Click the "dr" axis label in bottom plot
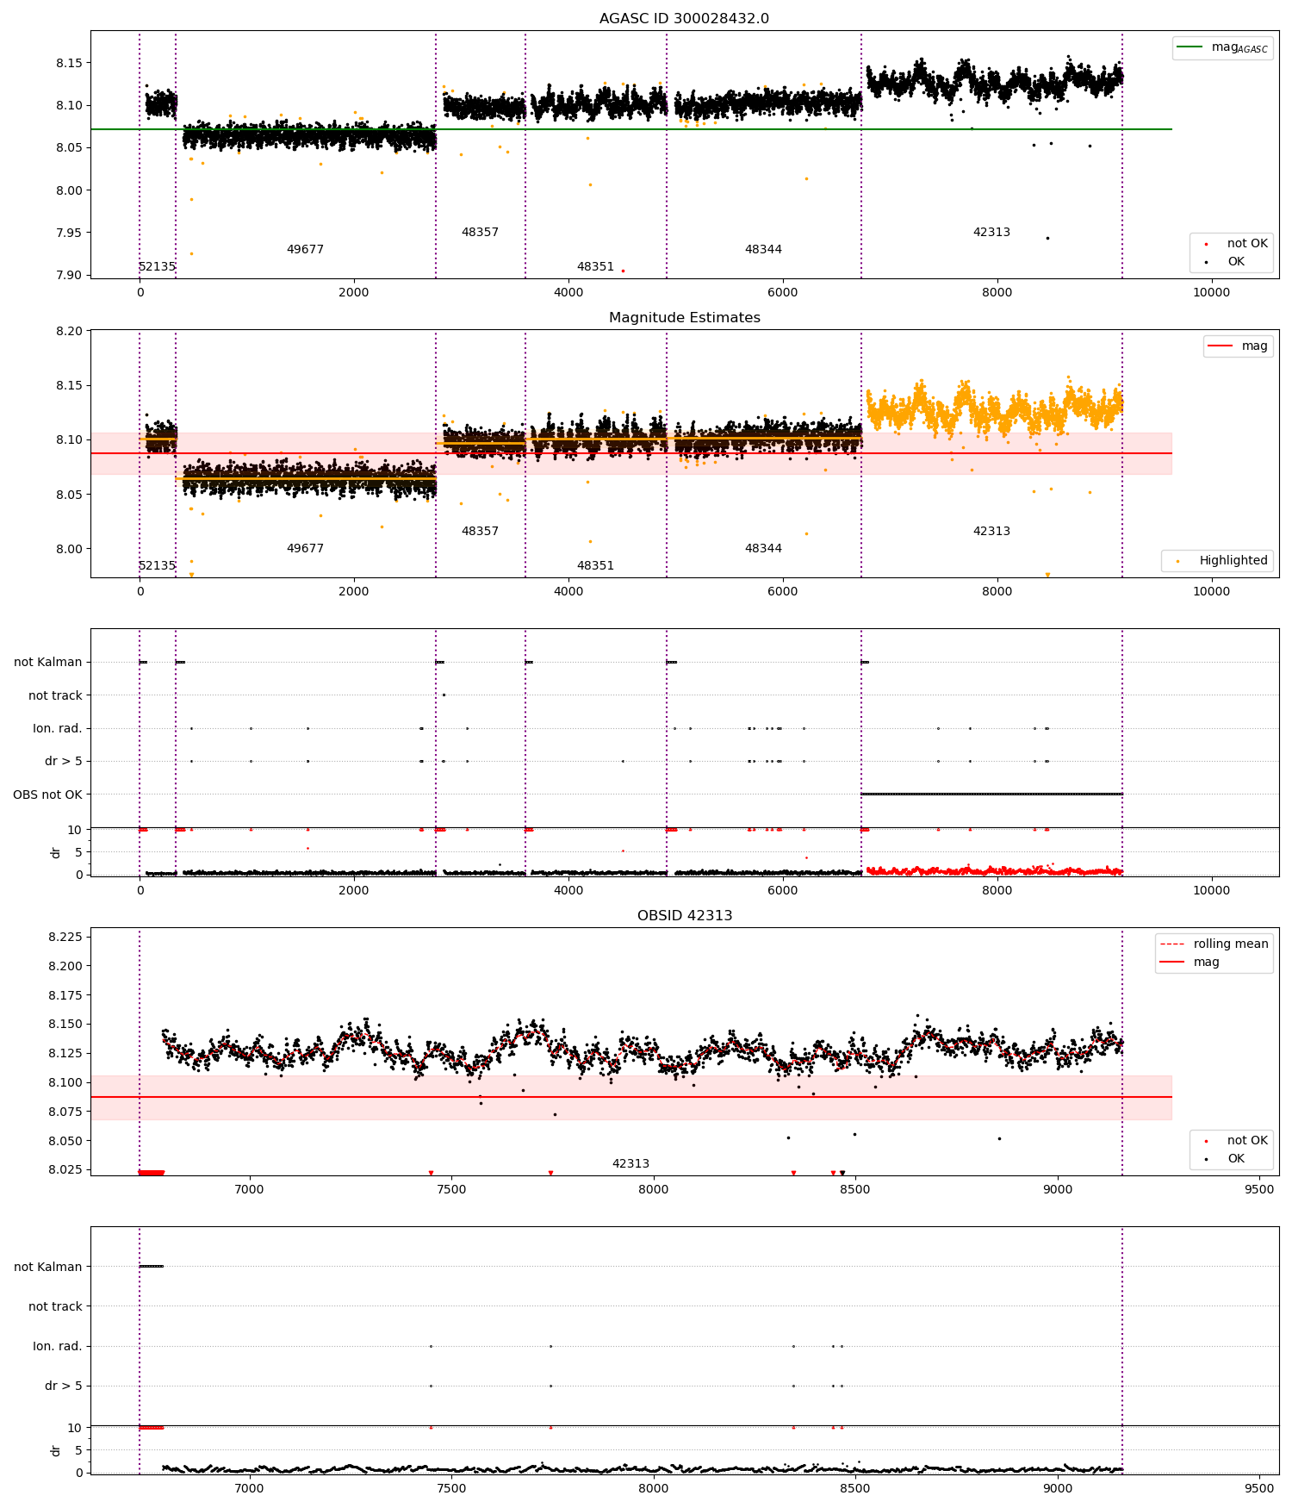1292x1508 pixels. [x=56, y=1450]
